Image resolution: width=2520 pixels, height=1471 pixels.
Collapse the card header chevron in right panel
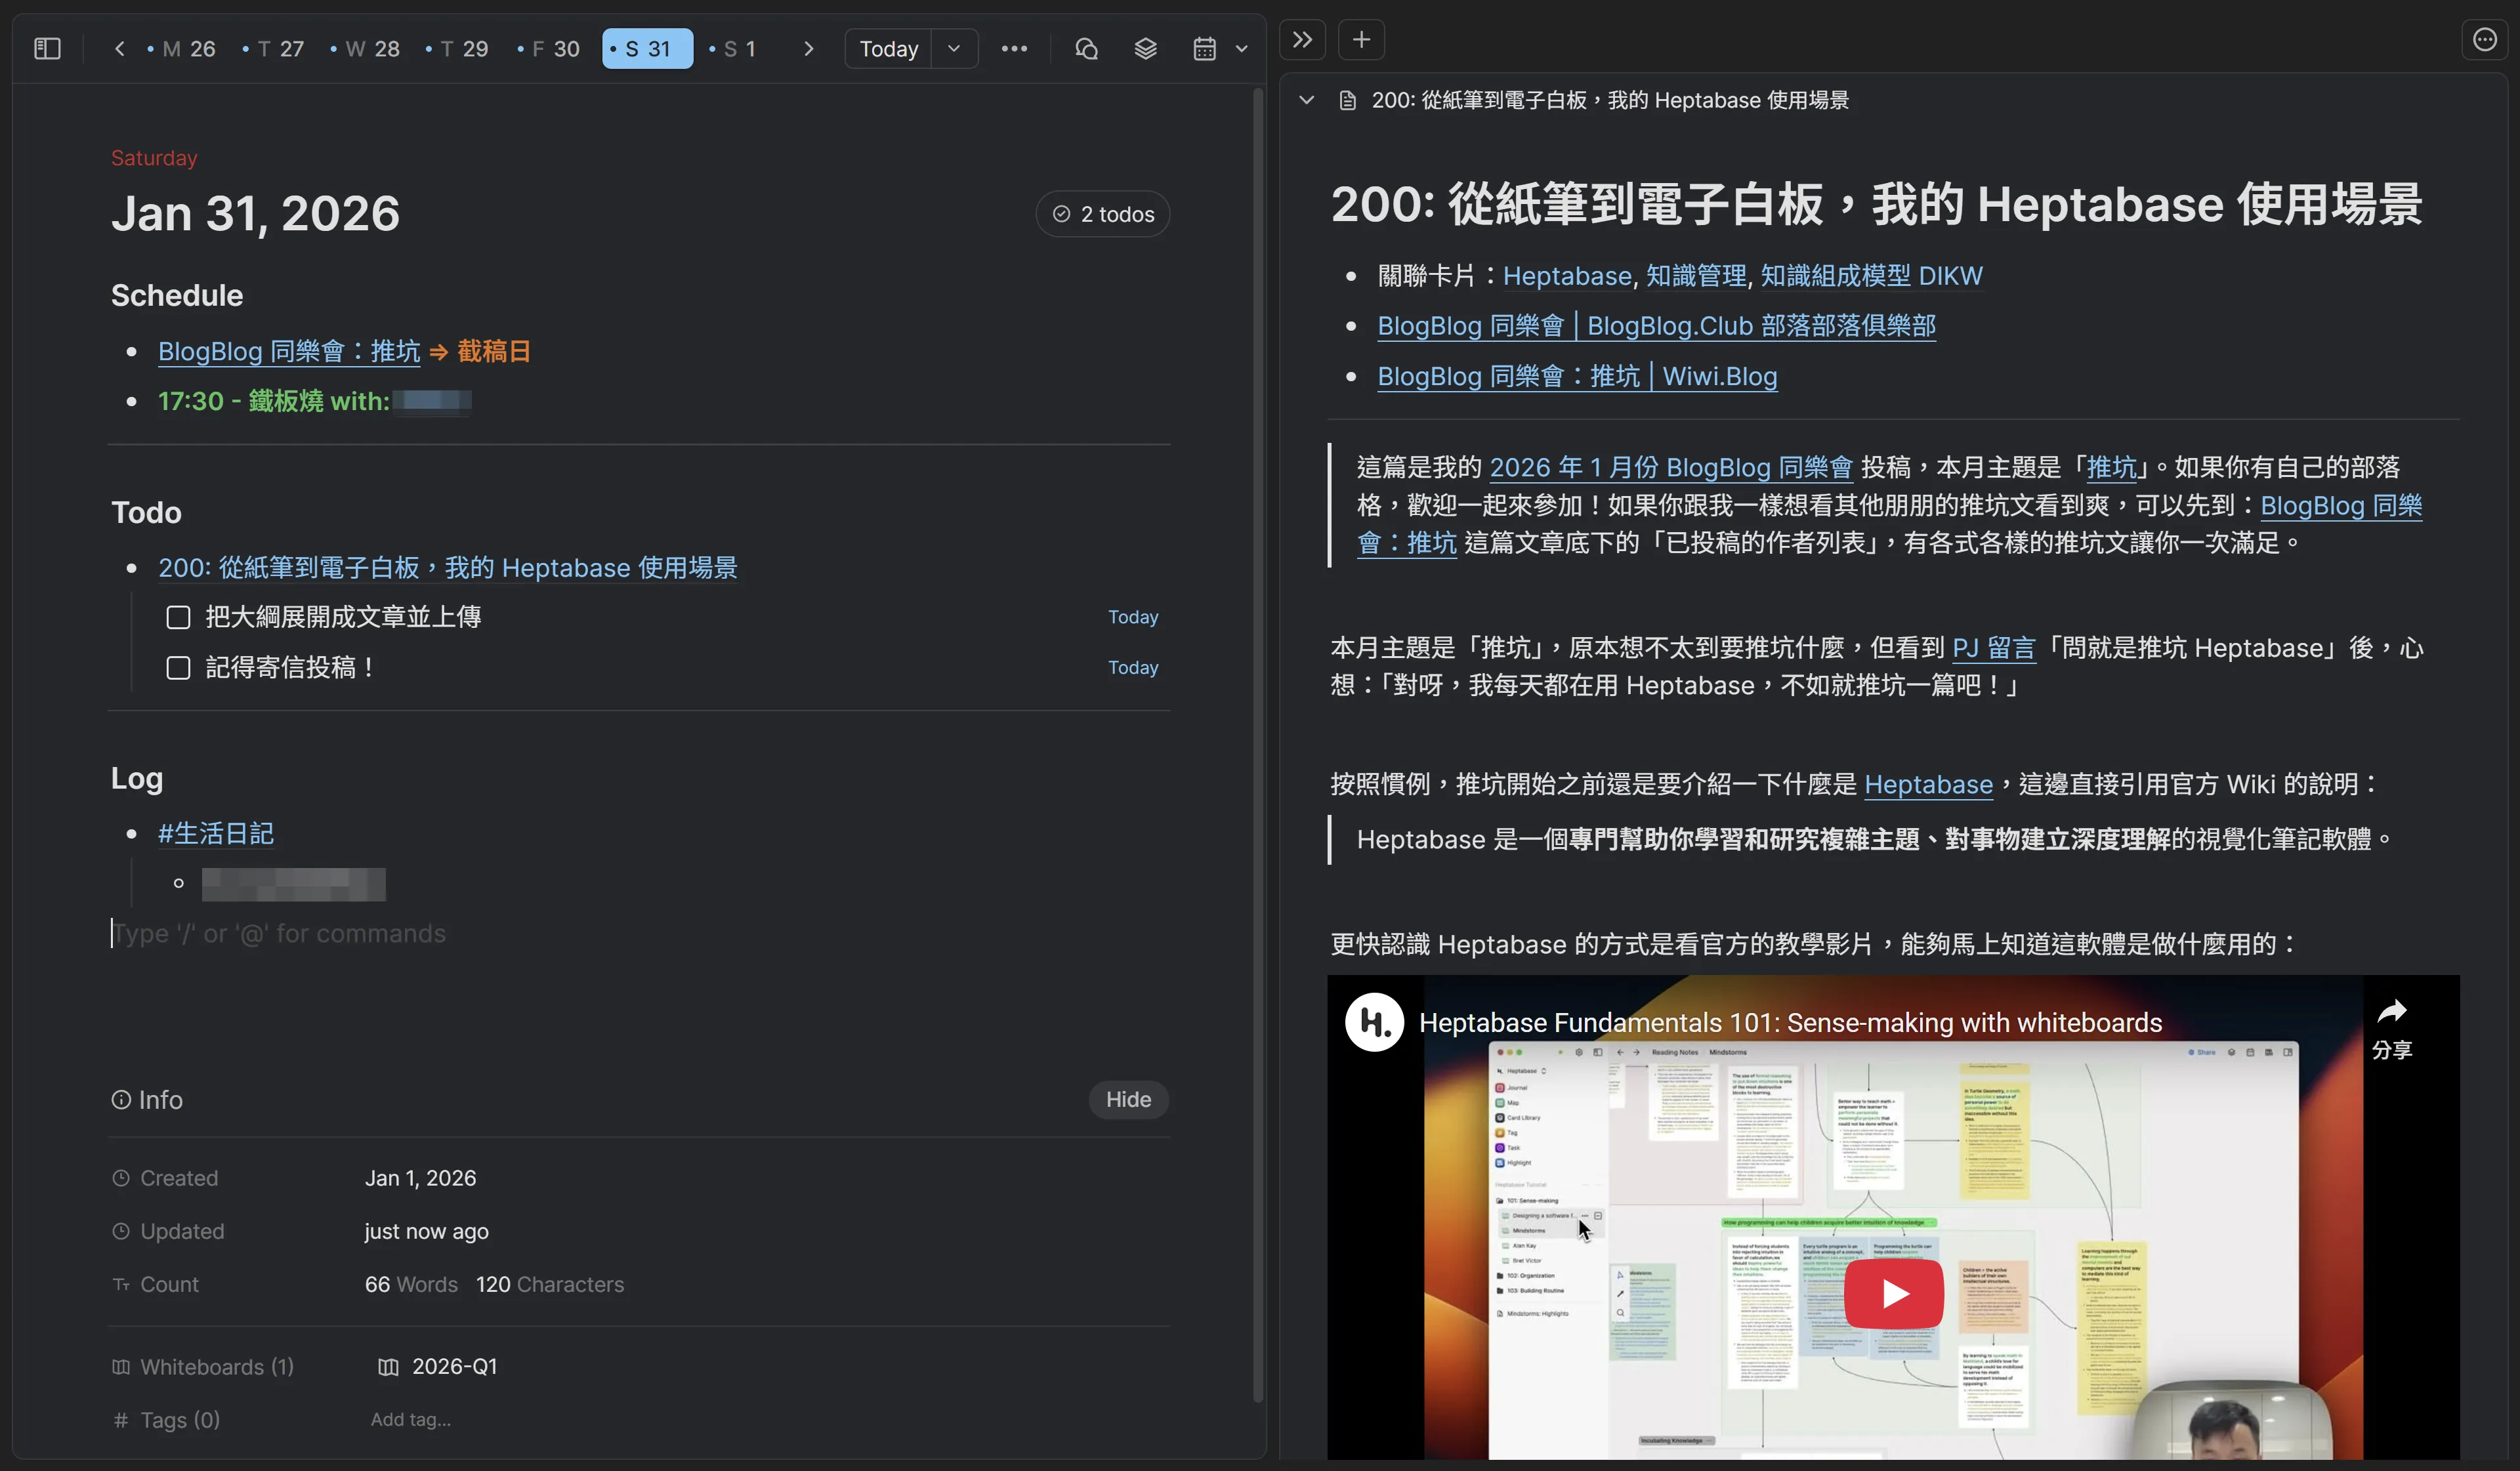(1306, 100)
